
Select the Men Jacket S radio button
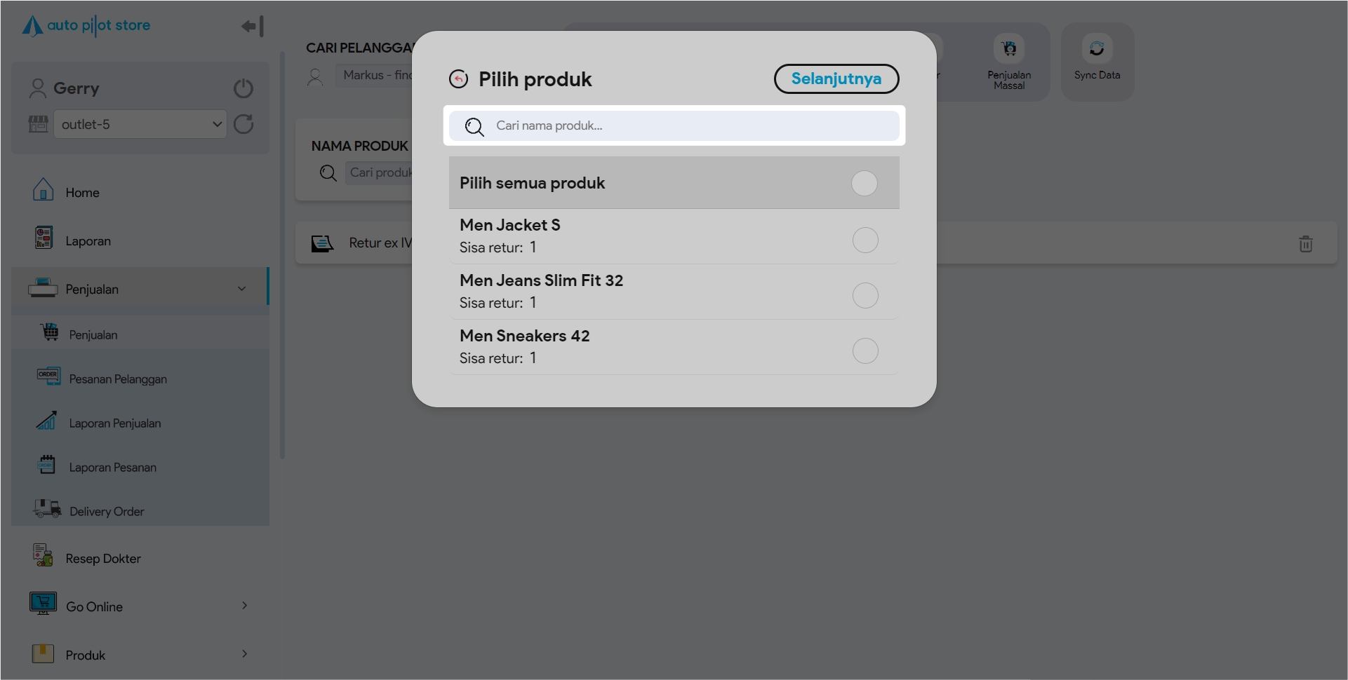click(x=865, y=240)
